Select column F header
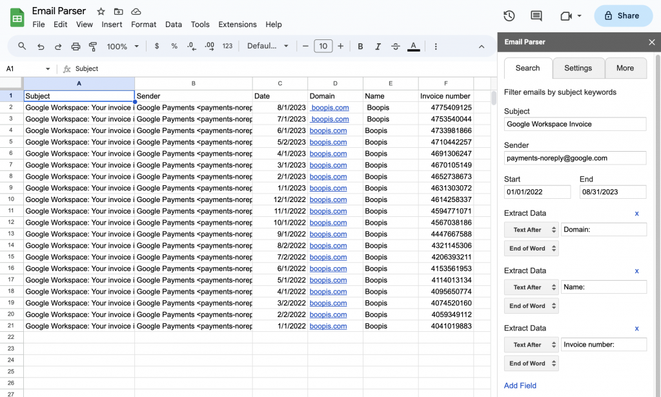 pyautogui.click(x=445, y=83)
